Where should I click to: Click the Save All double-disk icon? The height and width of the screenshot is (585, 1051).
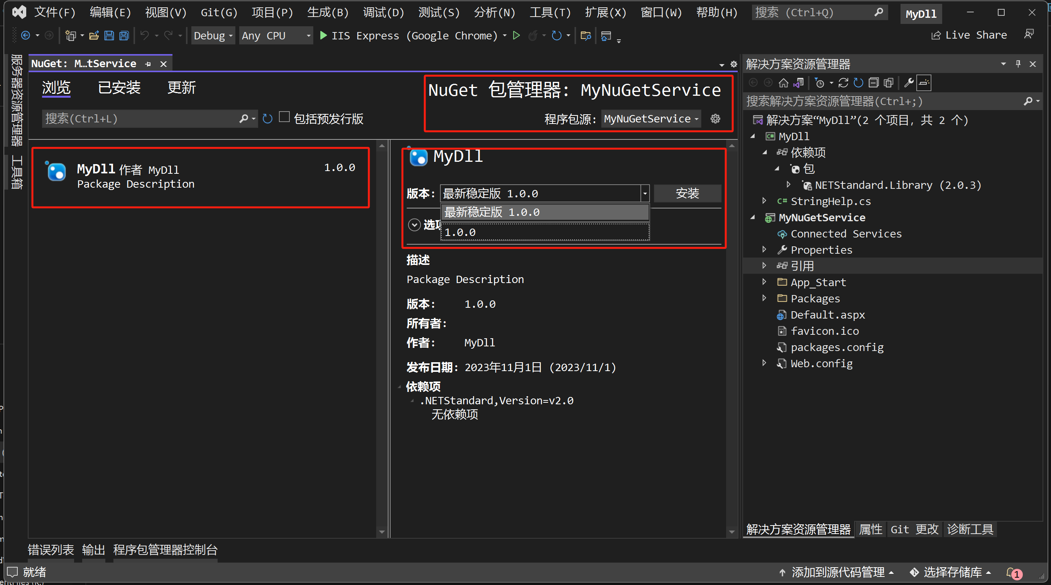tap(124, 36)
